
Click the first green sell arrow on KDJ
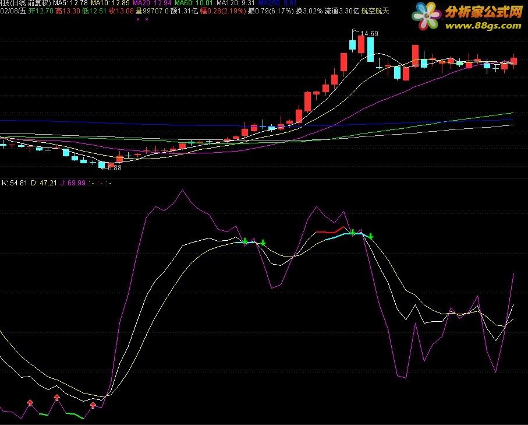(245, 241)
